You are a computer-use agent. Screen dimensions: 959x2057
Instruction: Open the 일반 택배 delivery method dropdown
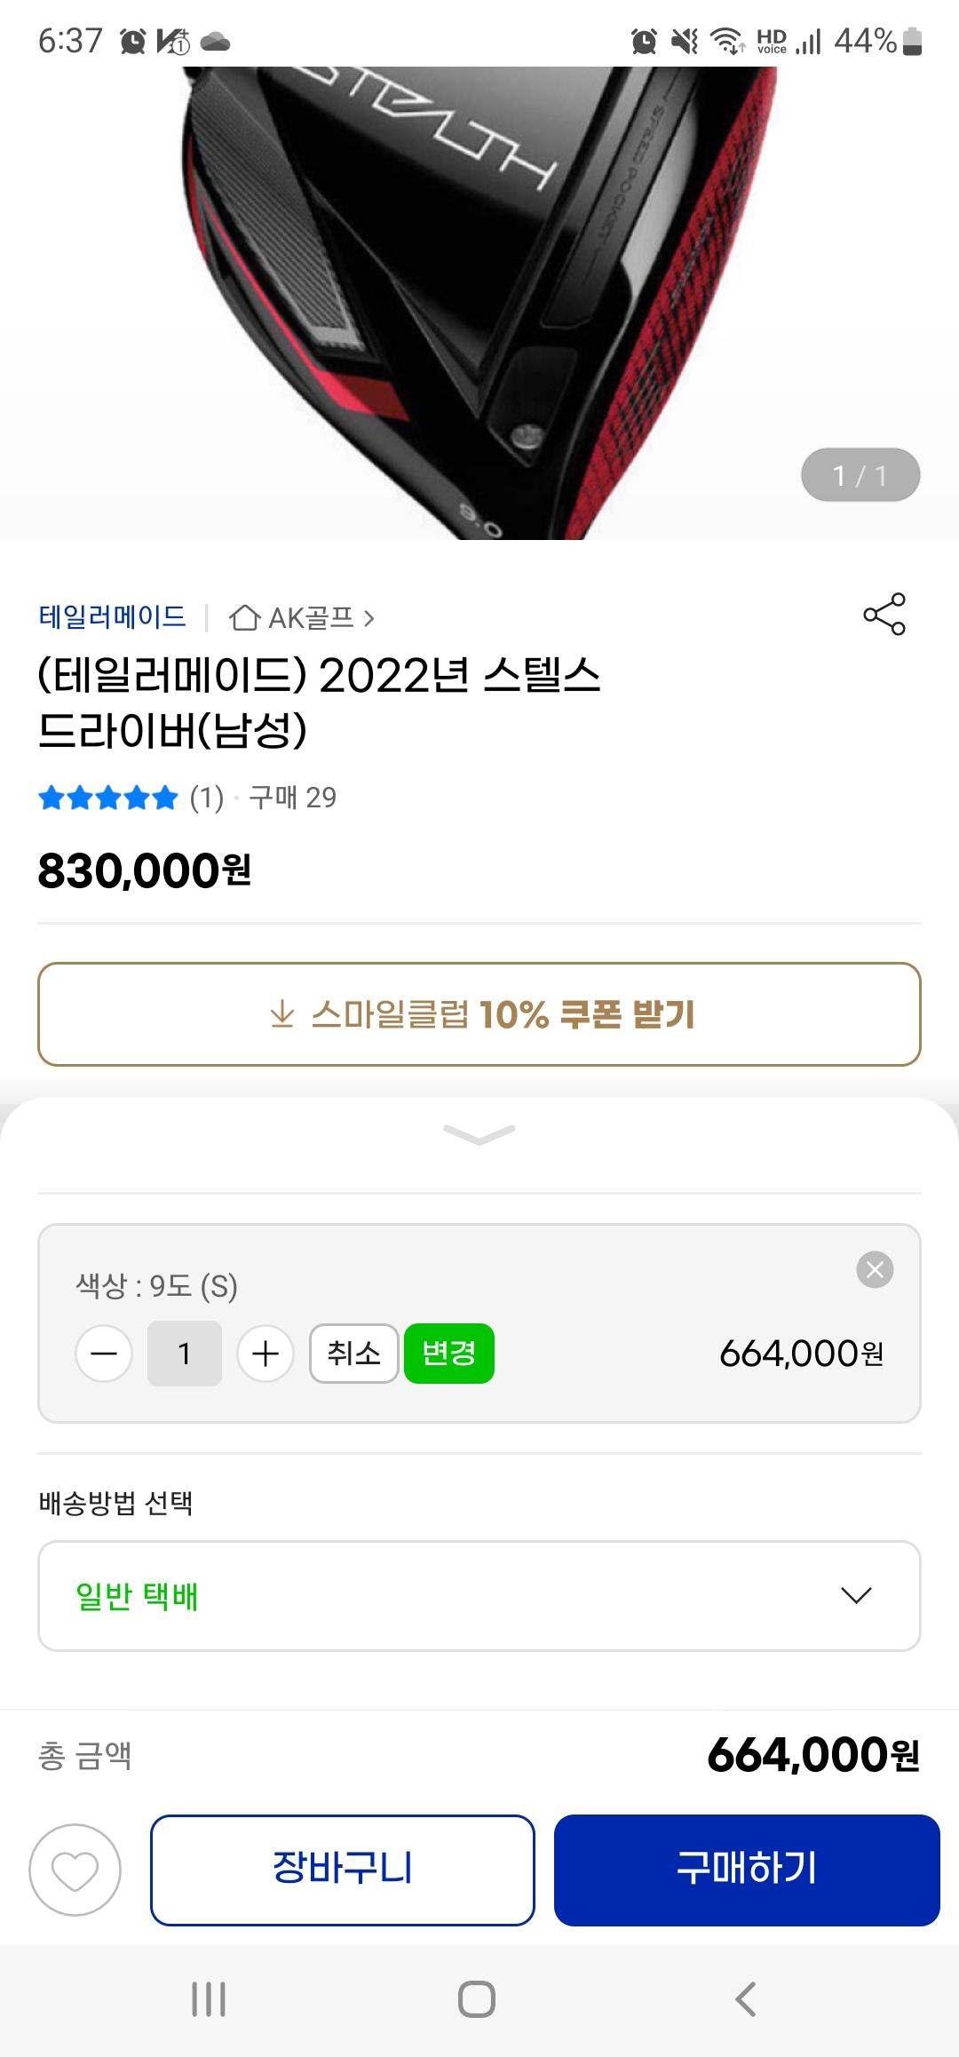479,1596
